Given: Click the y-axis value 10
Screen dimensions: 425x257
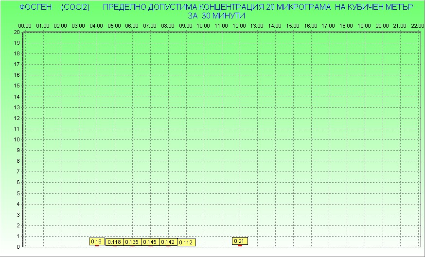Looking at the screenshot, I should click(x=17, y=140).
